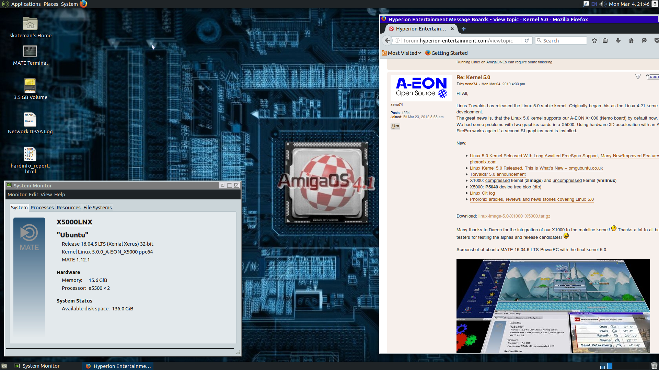Open the ubuntu MATE screenshot thumbnail
Image resolution: width=659 pixels, height=370 pixels.
pos(553,306)
